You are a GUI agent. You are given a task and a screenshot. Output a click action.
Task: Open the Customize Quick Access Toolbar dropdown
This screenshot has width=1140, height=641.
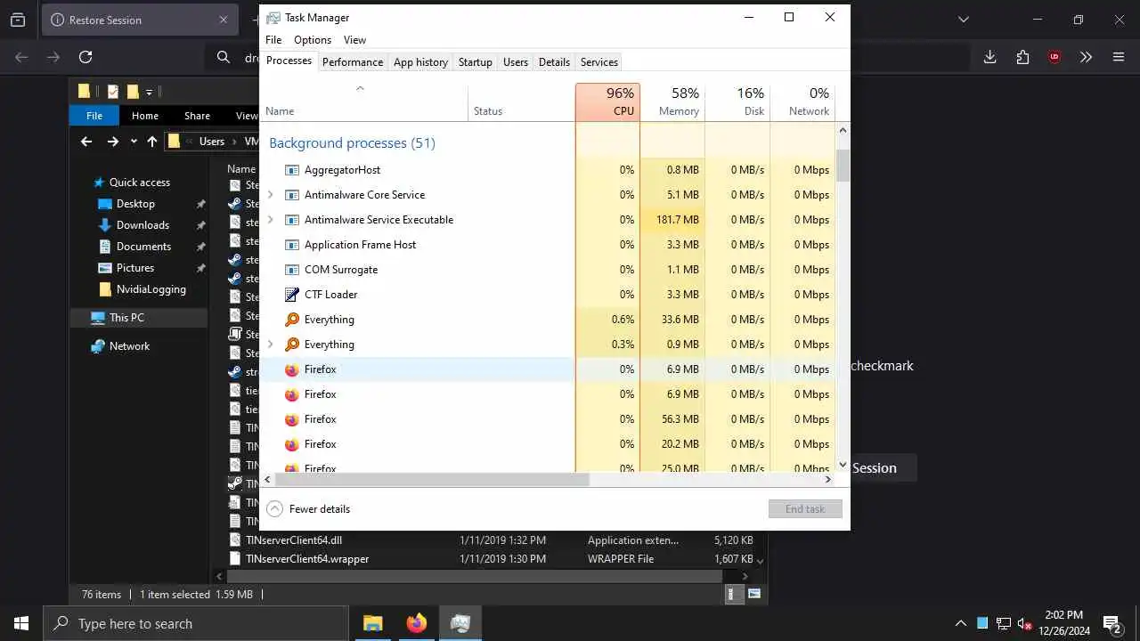[x=150, y=91]
